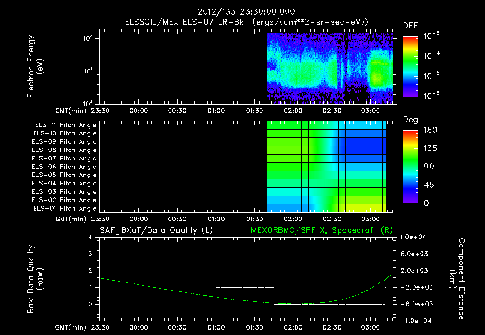Click the MEXORBMC/SPF X, Spacecraft (R) legend
This screenshot has width=485, height=335.
(x=322, y=230)
